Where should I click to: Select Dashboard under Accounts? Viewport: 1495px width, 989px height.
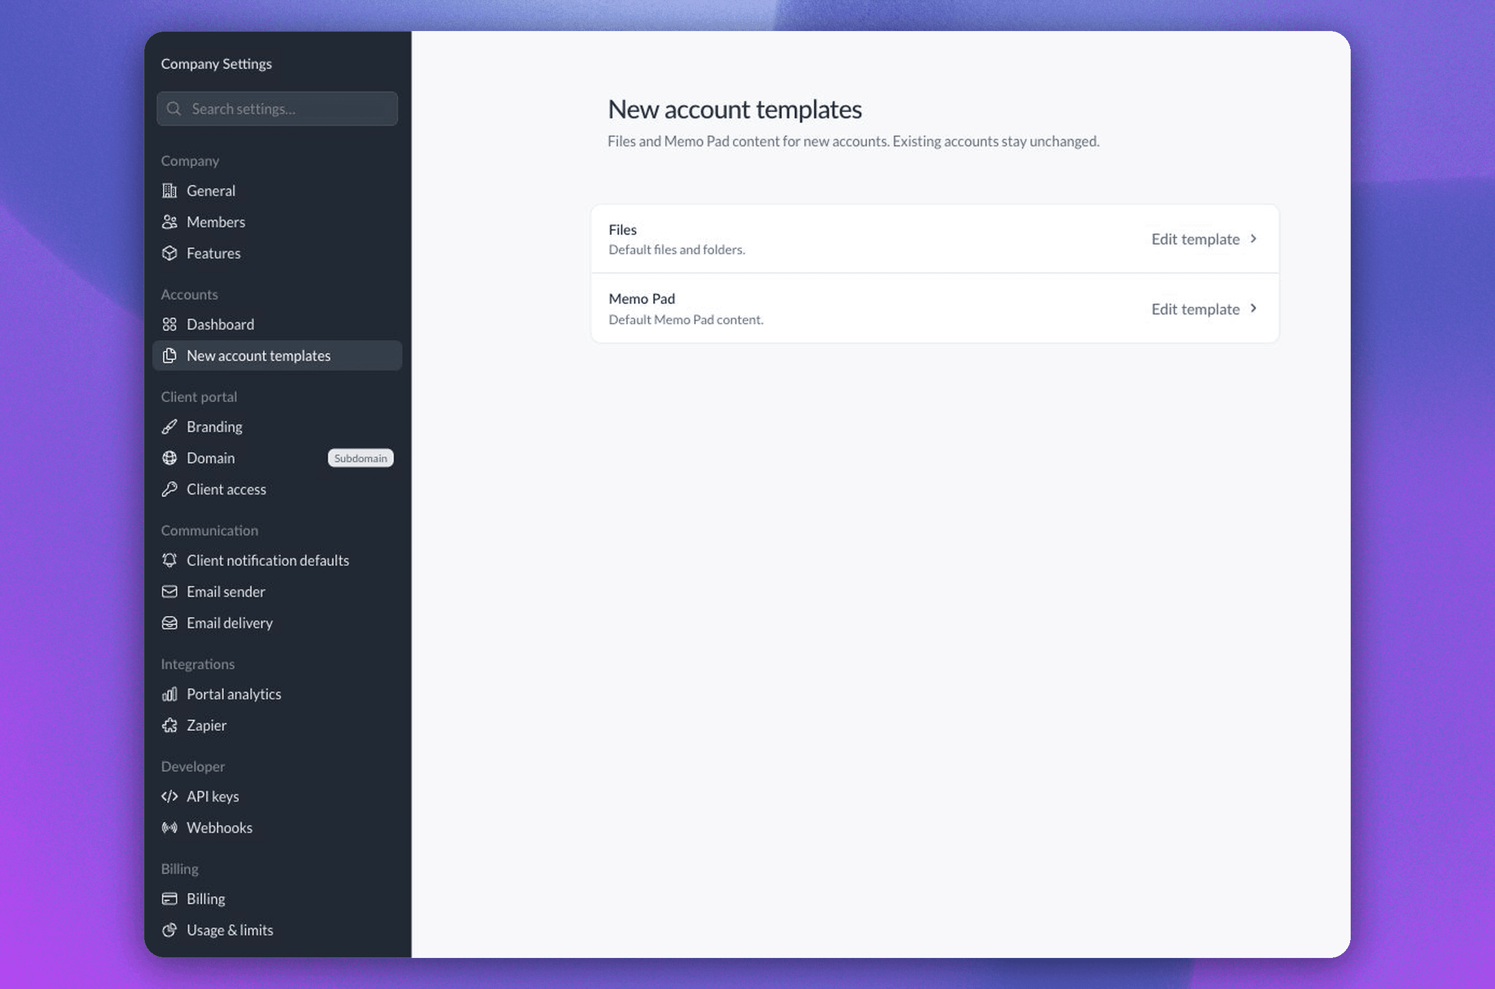point(277,324)
